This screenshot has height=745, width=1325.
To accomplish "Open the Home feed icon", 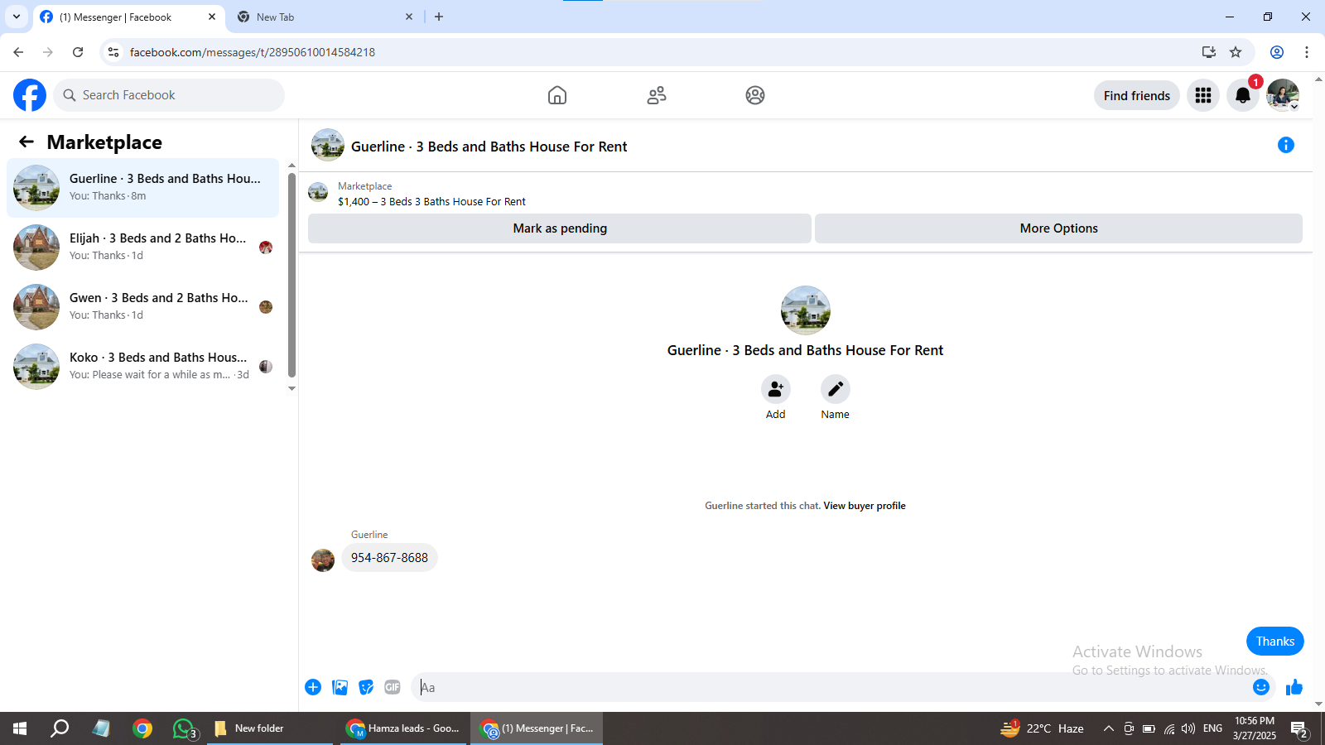I will tap(557, 95).
